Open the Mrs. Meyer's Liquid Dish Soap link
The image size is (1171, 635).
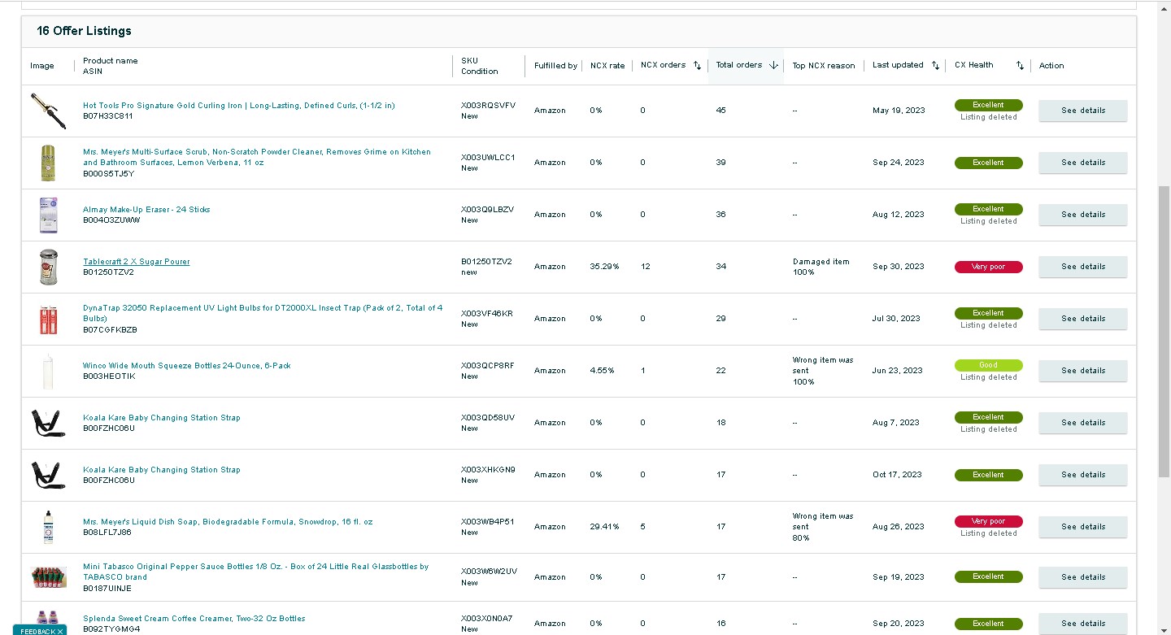click(x=228, y=522)
